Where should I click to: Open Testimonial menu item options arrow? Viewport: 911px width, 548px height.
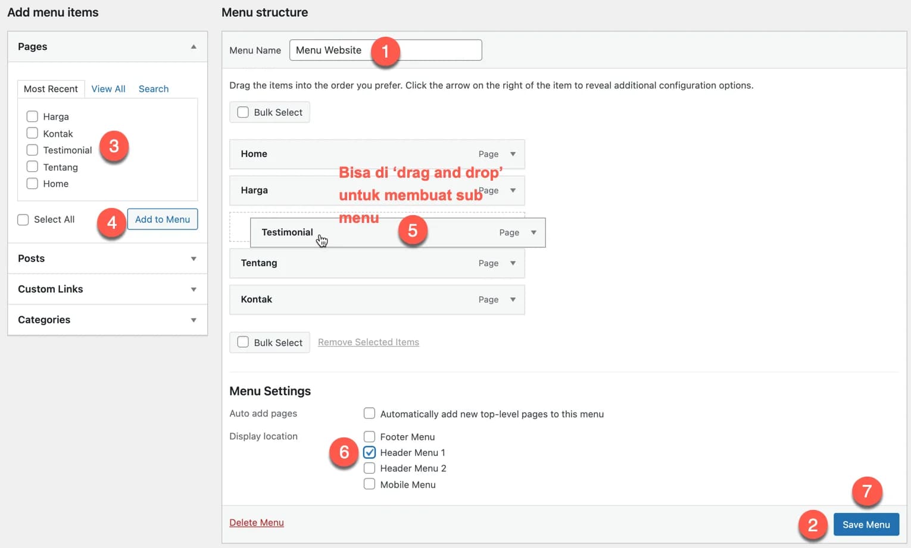(534, 232)
